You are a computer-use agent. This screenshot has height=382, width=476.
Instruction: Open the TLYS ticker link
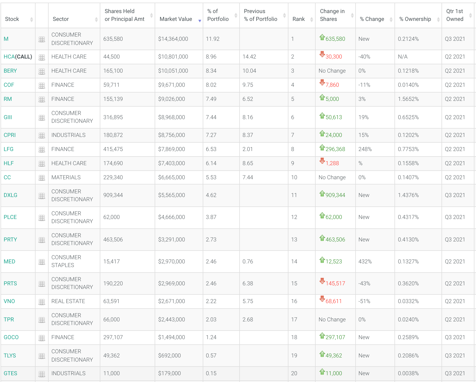coord(10,356)
